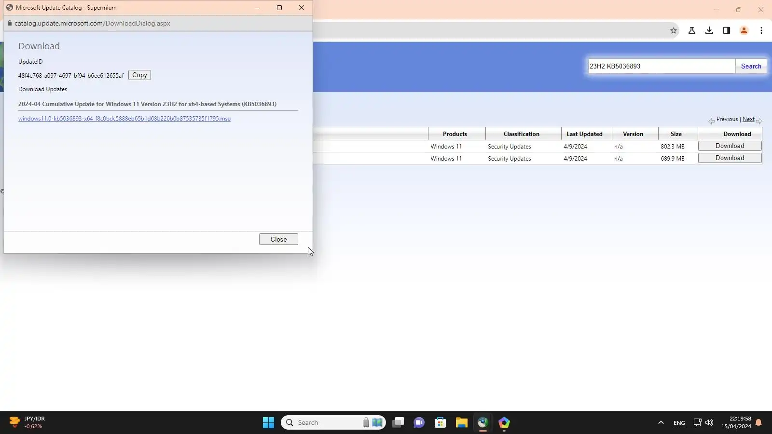Image resolution: width=772 pixels, height=434 pixels.
Task: Close the Download dialog with Close button
Action: [x=278, y=239]
